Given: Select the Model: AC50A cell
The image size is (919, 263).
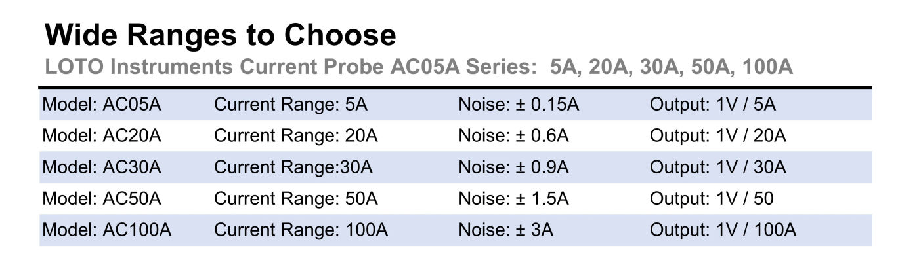Looking at the screenshot, I should (x=102, y=199).
